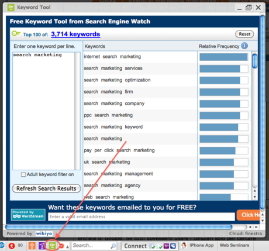This screenshot has width=269, height=251.
Task: Select the 'search marketing management' keyword
Action: [x=118, y=174]
